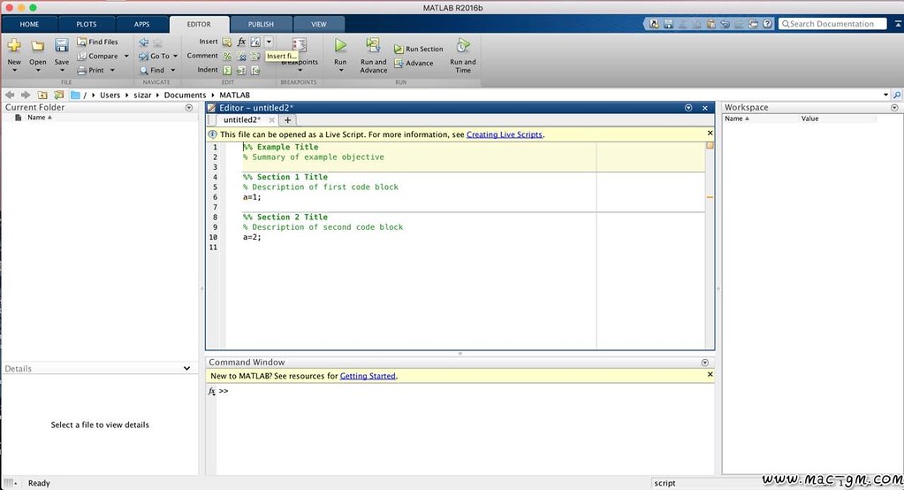Switch to the VIEW tab
Screen dimensions: 904x490
[x=319, y=24]
